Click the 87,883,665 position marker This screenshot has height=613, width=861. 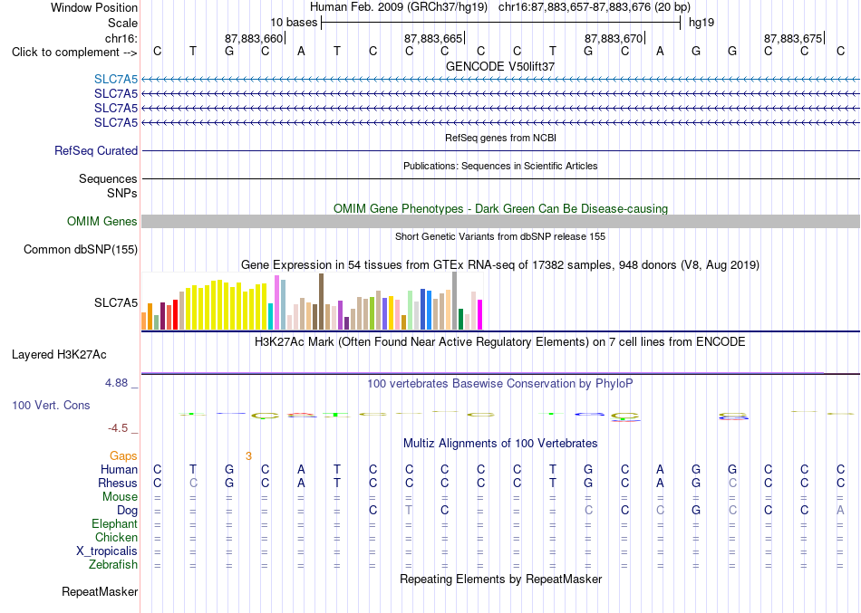(434, 38)
